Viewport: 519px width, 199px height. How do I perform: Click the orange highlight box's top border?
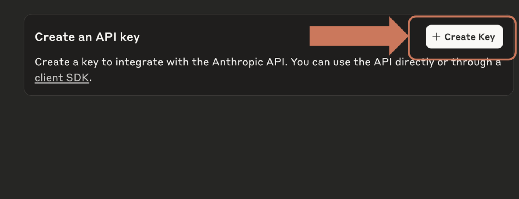(x=461, y=17)
